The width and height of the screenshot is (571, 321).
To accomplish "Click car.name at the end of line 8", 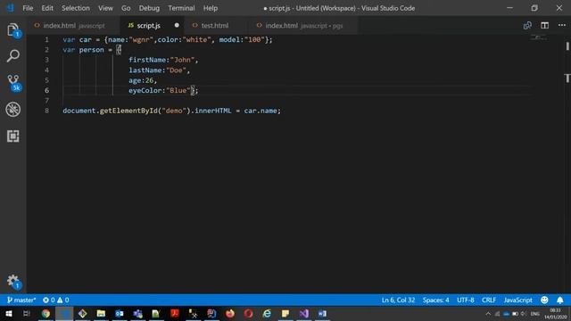I will coord(261,111).
